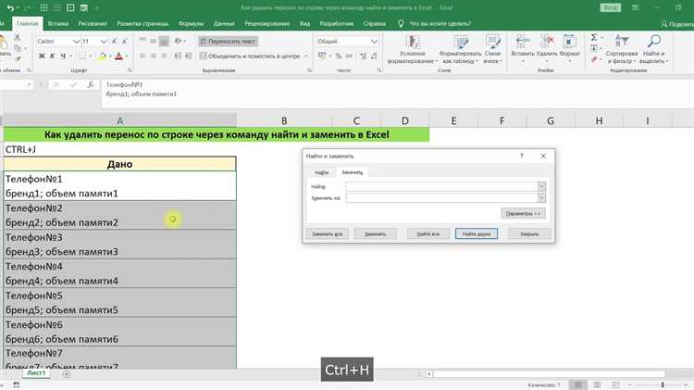Click the Format Painter brush icon
The width and height of the screenshot is (694, 390).
[x=18, y=58]
